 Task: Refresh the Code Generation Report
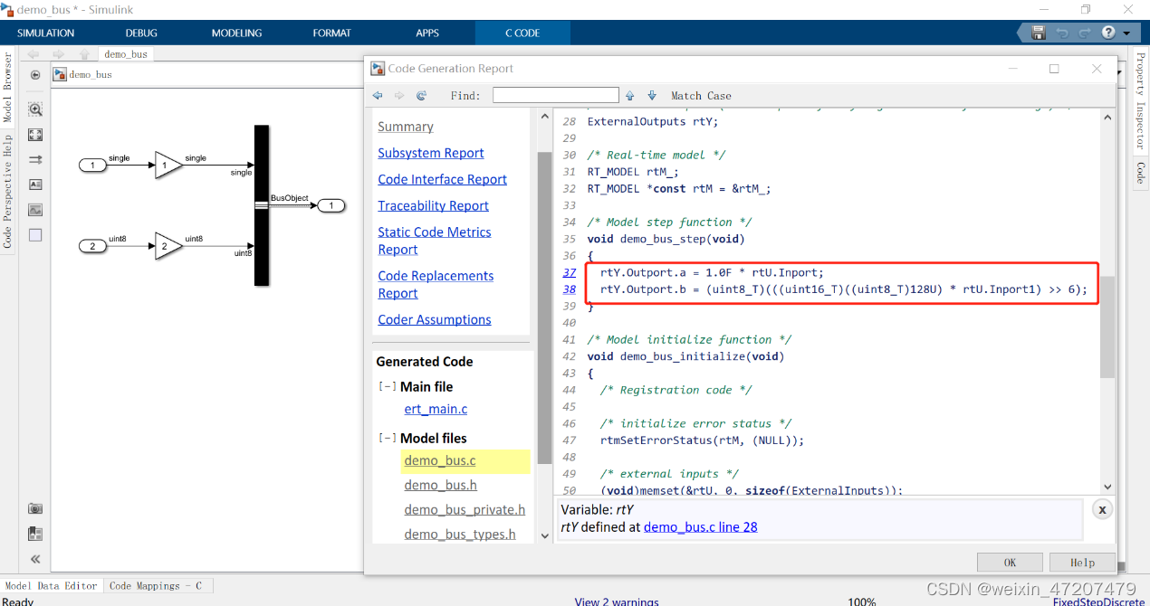[x=421, y=95]
